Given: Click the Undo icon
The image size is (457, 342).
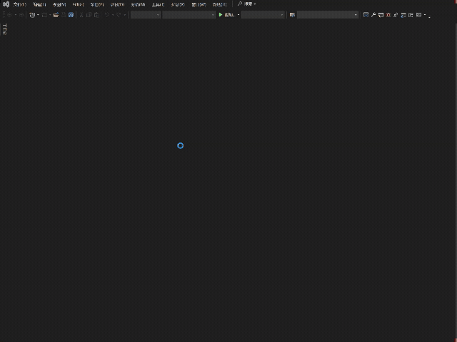Looking at the screenshot, I should (107, 15).
